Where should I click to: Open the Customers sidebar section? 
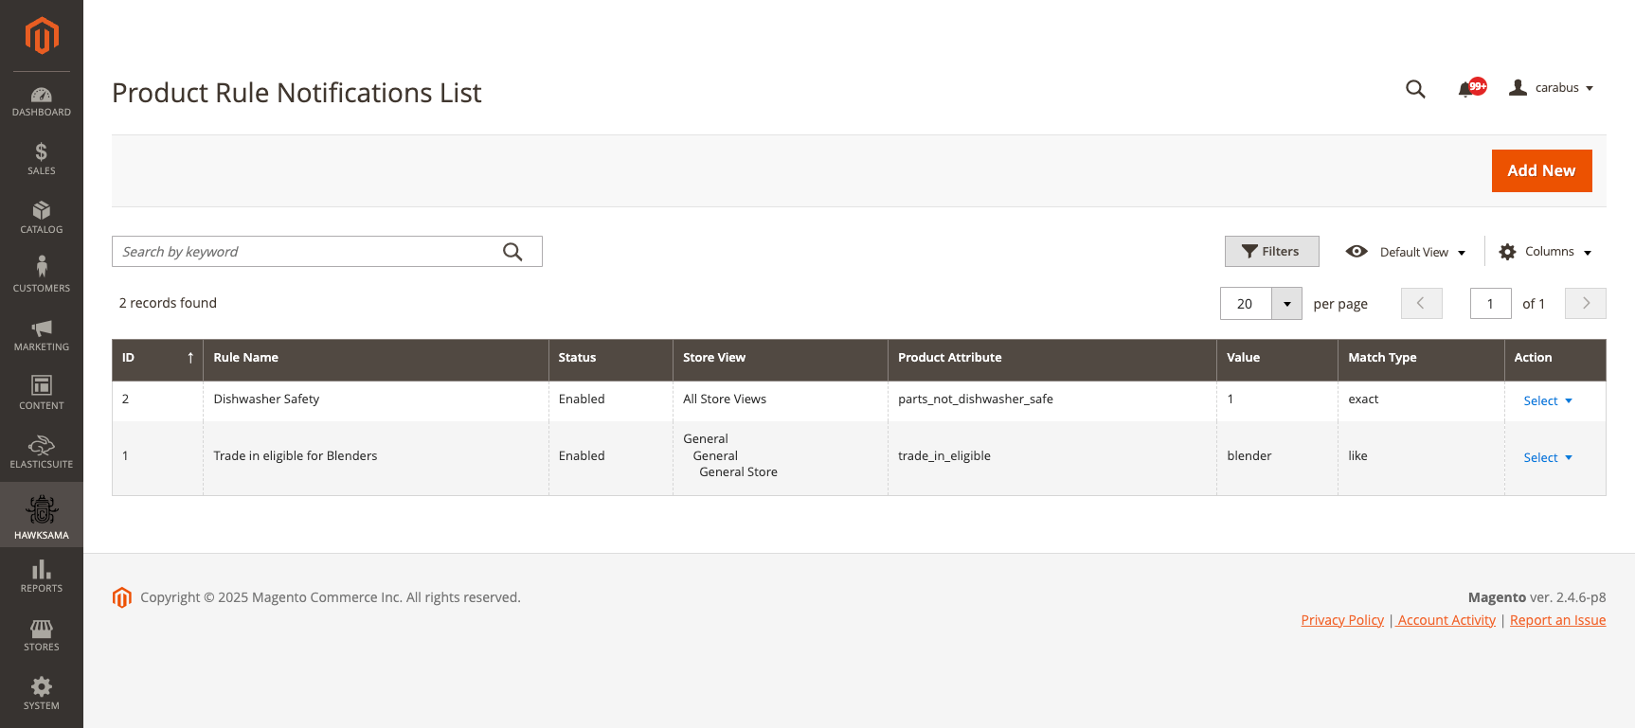tap(42, 275)
